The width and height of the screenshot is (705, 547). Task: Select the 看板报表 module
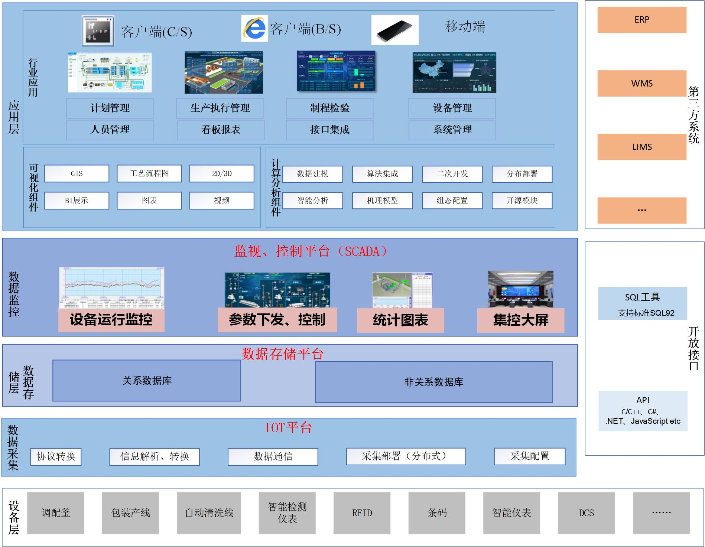[x=221, y=130]
